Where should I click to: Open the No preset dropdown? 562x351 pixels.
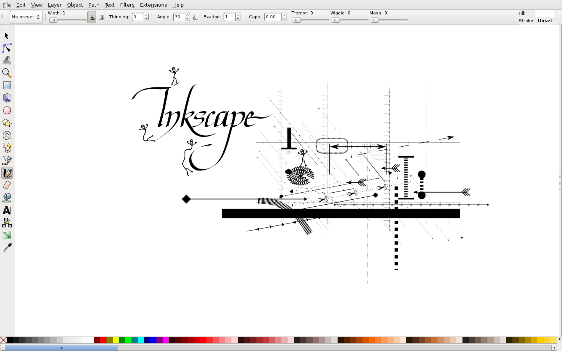pos(26,17)
